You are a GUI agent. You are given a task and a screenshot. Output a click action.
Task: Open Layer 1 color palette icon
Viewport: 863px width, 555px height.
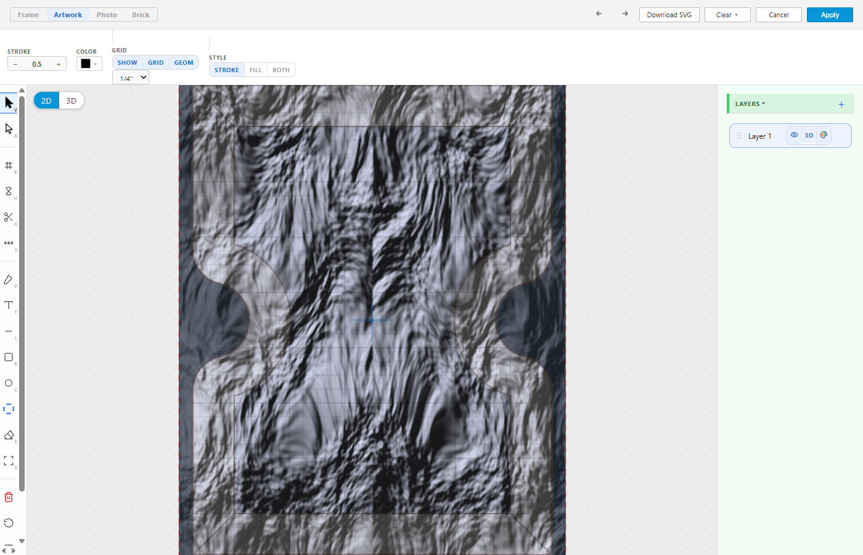click(x=824, y=135)
